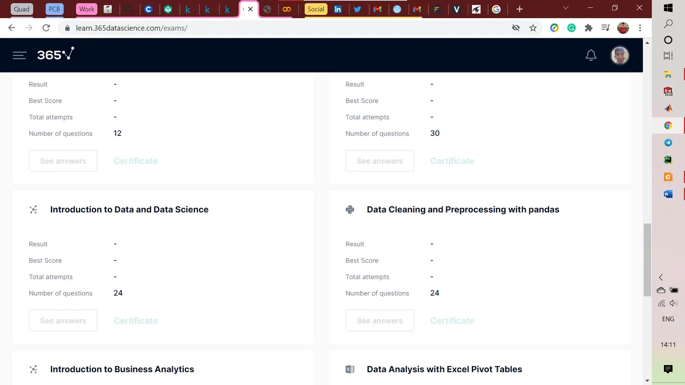Image resolution: width=685 pixels, height=385 pixels.
Task: Open Chrome tab search dropdown
Action: coord(565,8)
